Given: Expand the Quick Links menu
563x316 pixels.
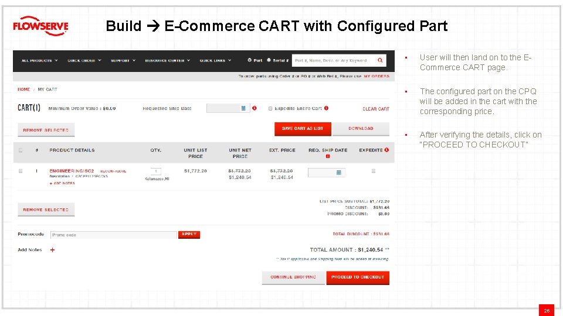Looking at the screenshot, I should (x=215, y=60).
